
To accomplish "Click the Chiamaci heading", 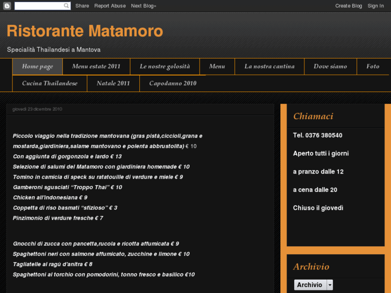I will coord(313,116).
